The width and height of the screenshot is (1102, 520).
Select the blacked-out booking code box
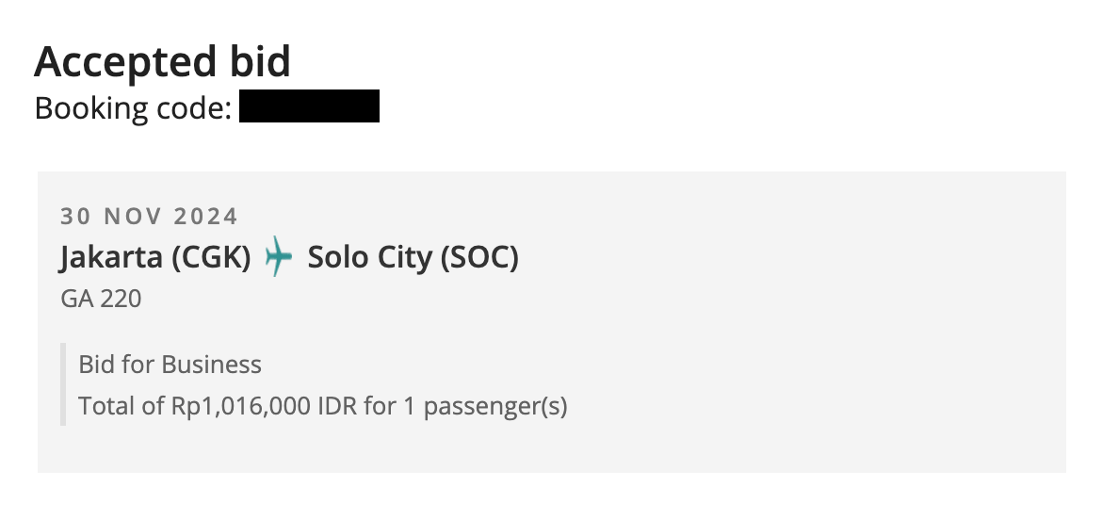[x=309, y=106]
